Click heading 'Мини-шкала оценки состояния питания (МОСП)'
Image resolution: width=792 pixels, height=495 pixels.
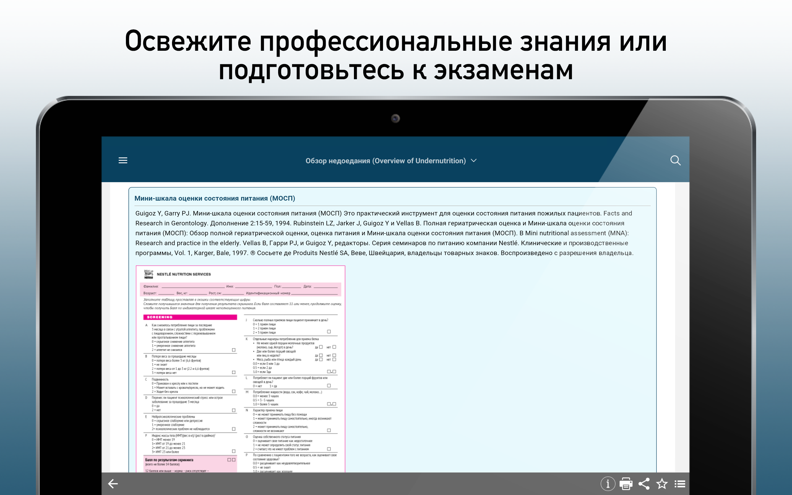(215, 198)
